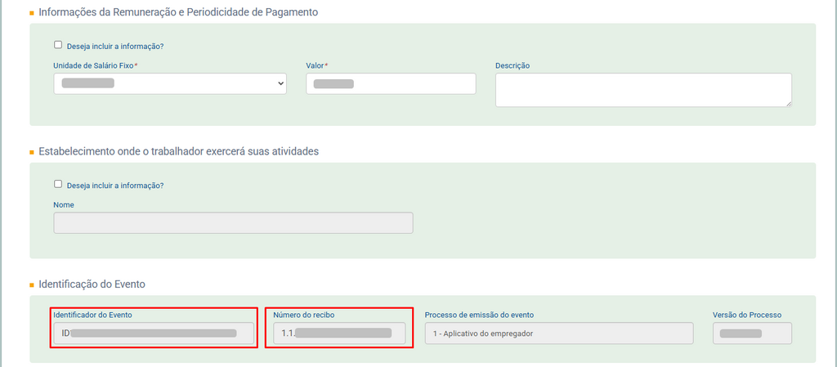Focus the Descrição text area

(642, 90)
